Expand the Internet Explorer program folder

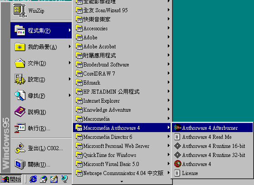pyautogui.click(x=122, y=101)
